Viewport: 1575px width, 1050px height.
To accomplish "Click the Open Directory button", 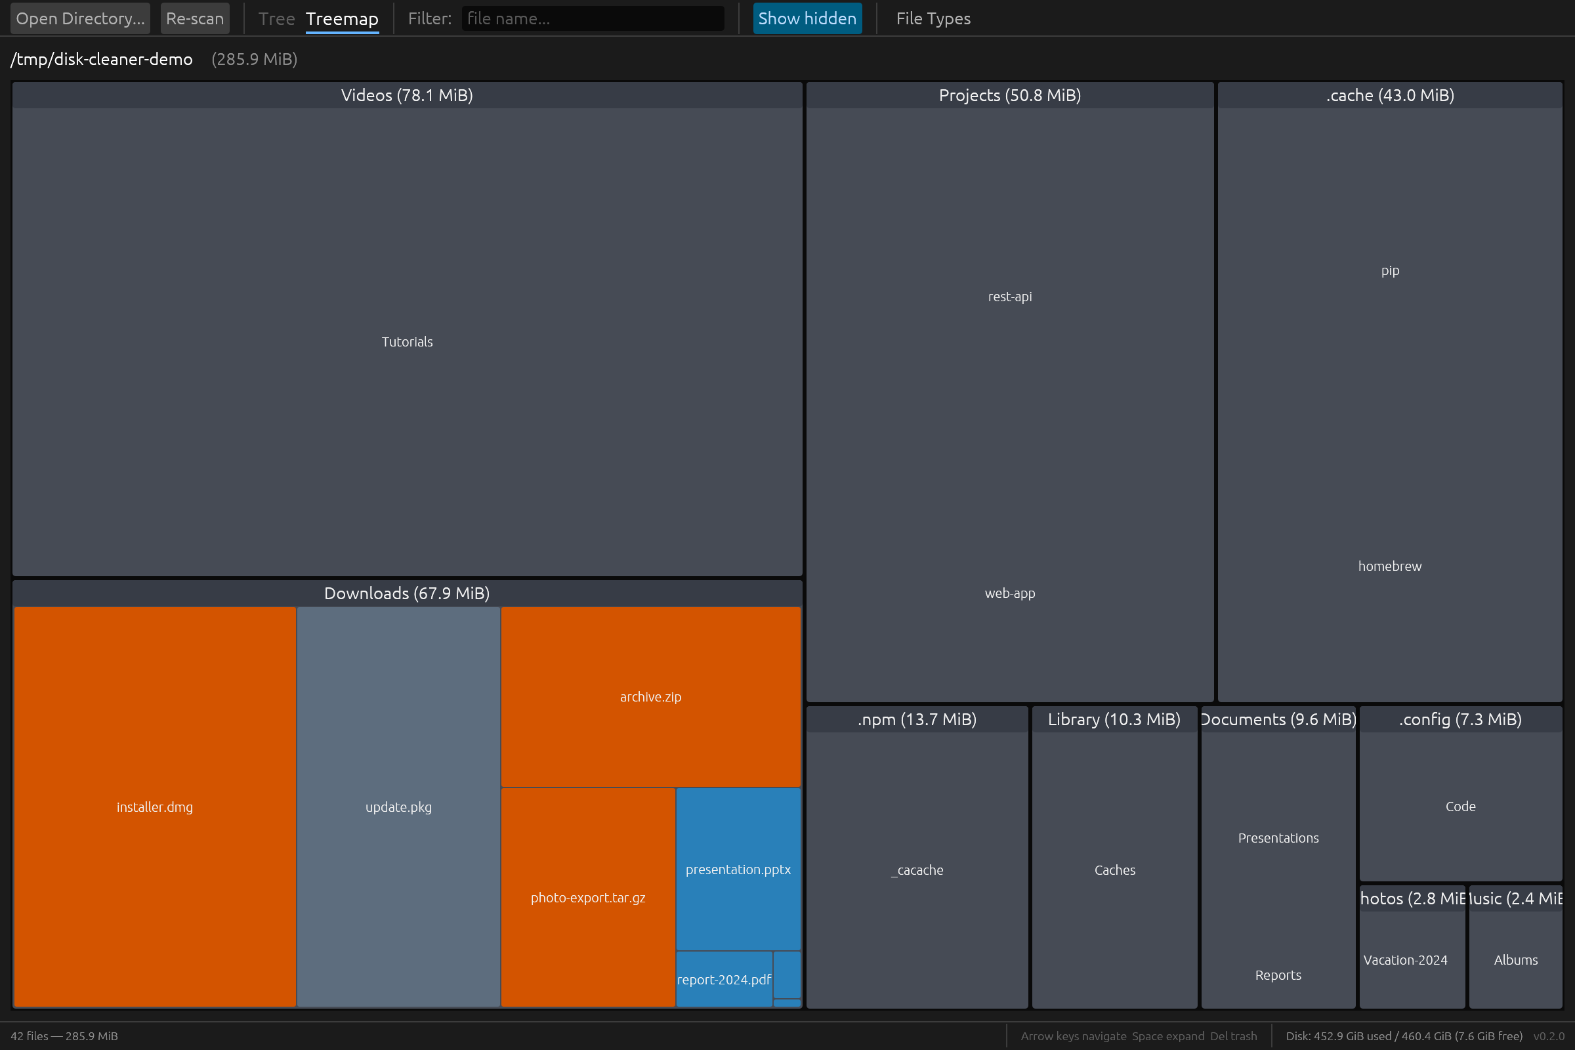I will (79, 18).
